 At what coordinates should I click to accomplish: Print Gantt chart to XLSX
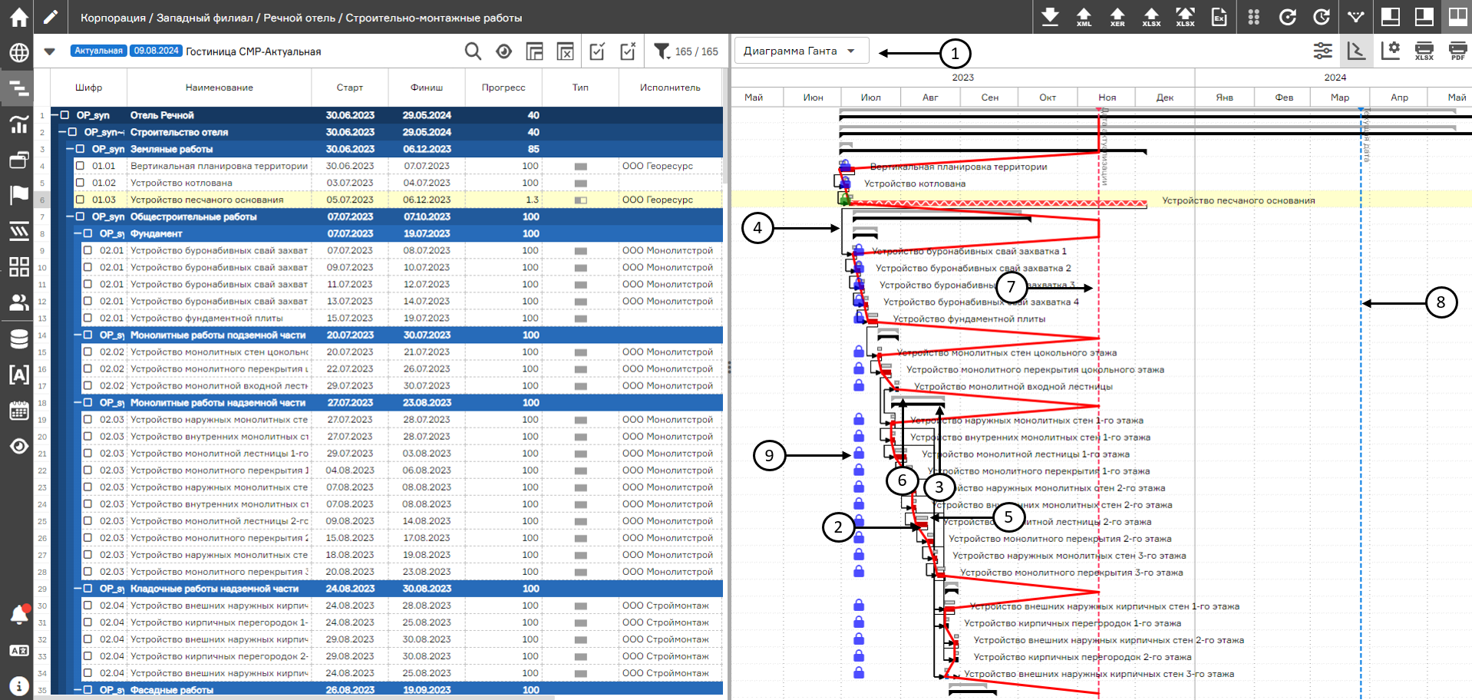pos(1424,51)
